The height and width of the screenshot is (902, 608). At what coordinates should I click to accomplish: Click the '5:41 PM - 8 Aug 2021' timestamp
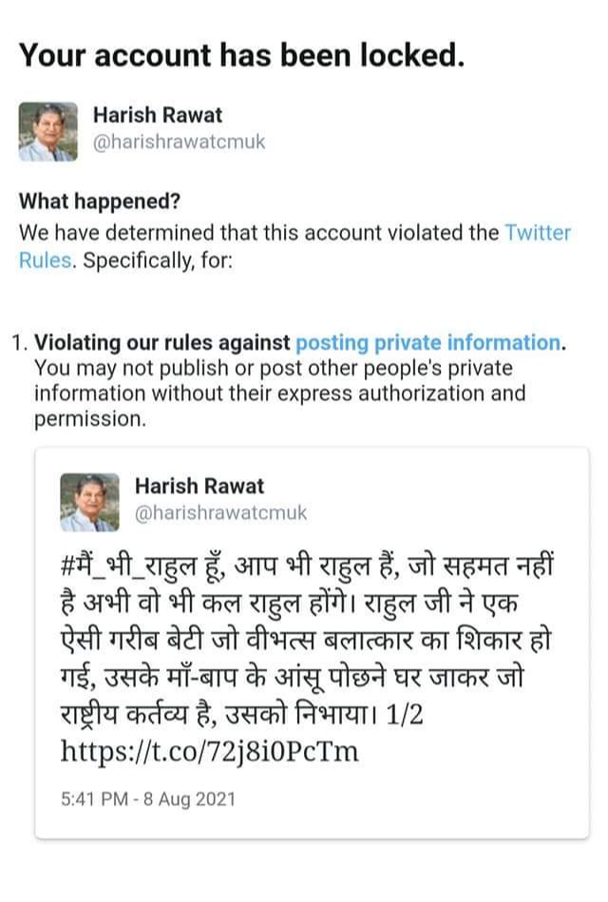click(148, 799)
